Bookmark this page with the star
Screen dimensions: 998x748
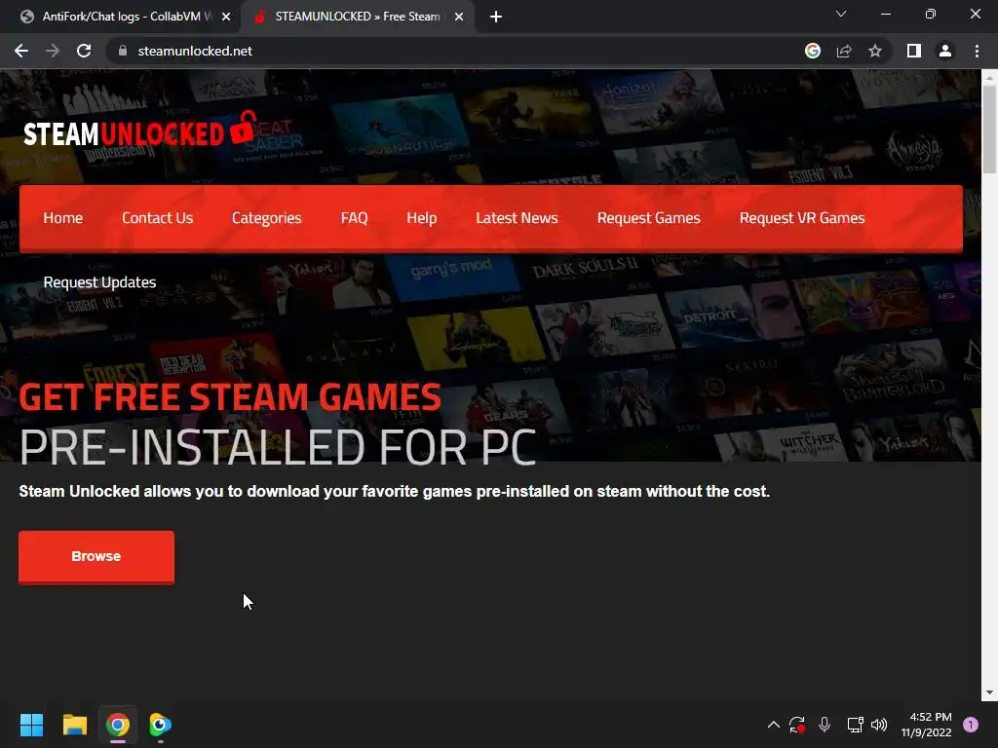[875, 51]
